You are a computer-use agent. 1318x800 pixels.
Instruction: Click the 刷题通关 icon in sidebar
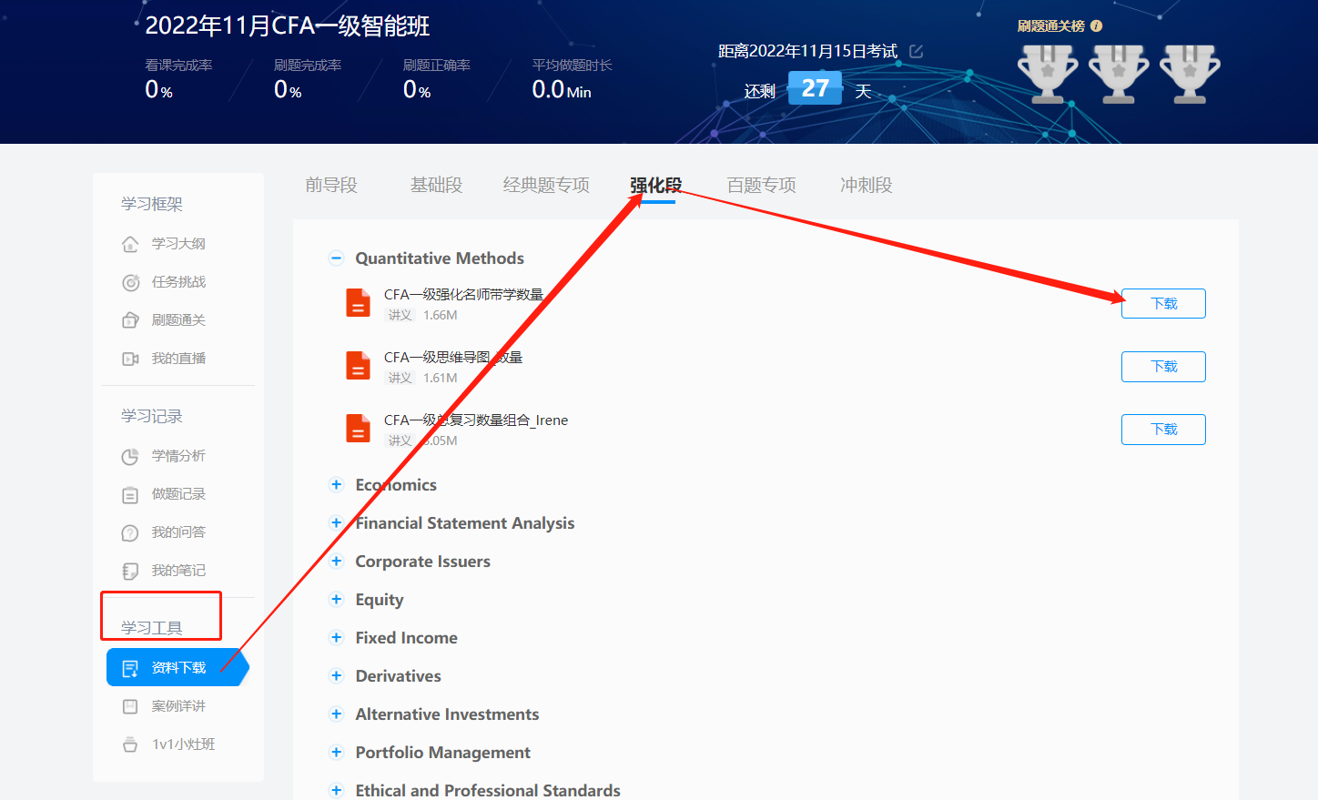(x=130, y=320)
